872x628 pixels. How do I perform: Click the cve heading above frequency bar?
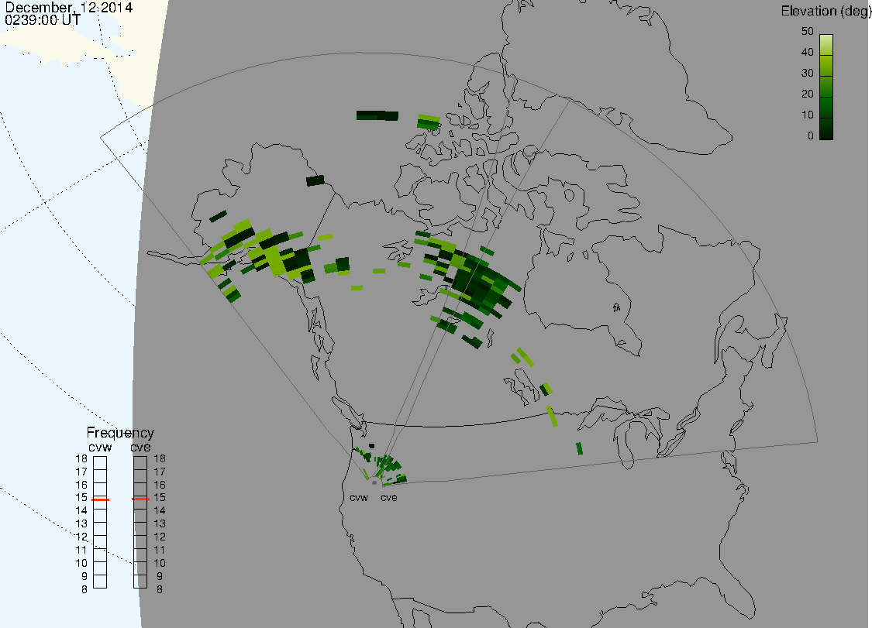[x=140, y=448]
